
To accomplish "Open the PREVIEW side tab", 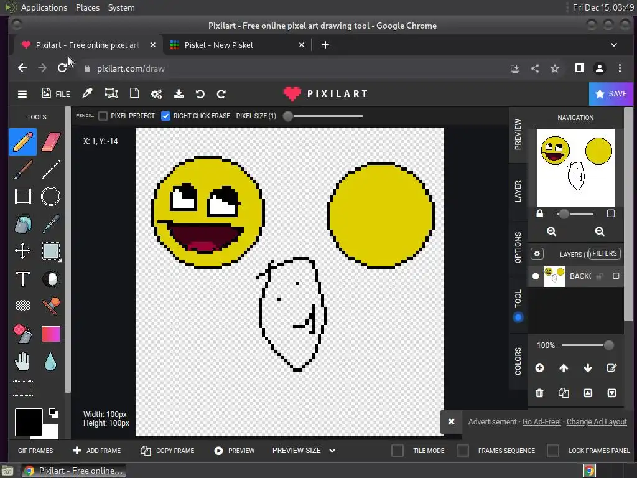I will click(518, 134).
